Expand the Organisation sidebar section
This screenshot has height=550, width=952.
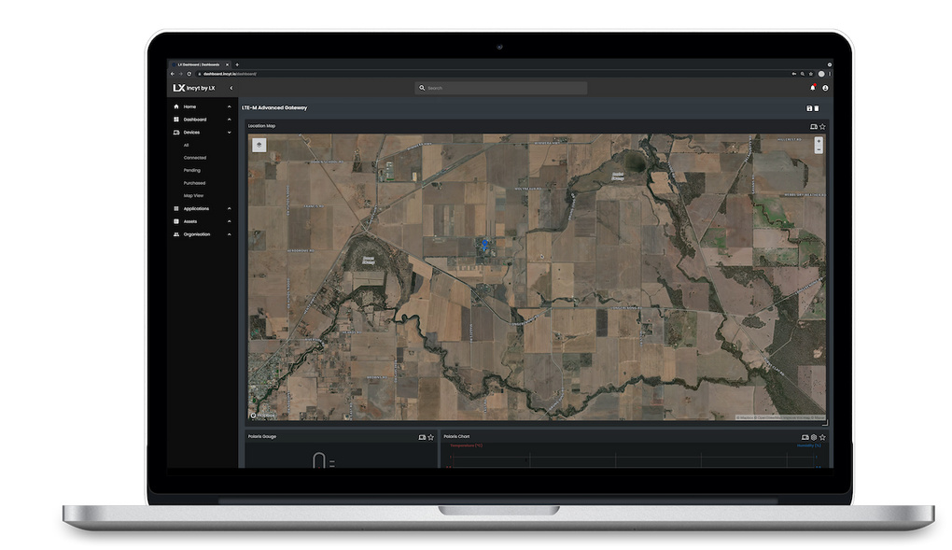pyautogui.click(x=229, y=234)
